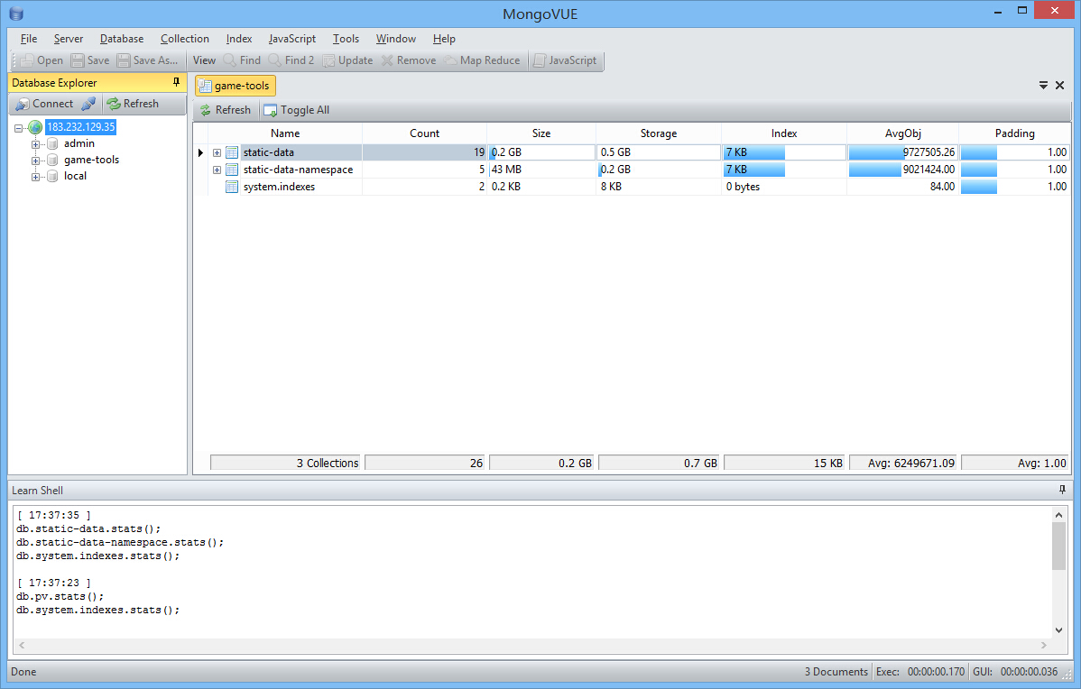Collapse the 183.232.129.35 server node

(19, 128)
